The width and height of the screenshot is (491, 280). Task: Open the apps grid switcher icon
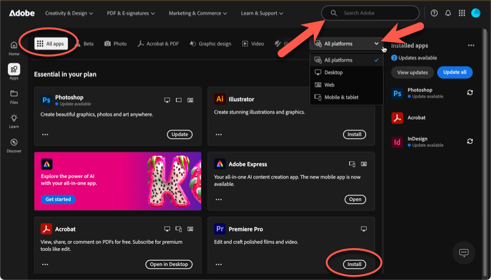(x=462, y=13)
